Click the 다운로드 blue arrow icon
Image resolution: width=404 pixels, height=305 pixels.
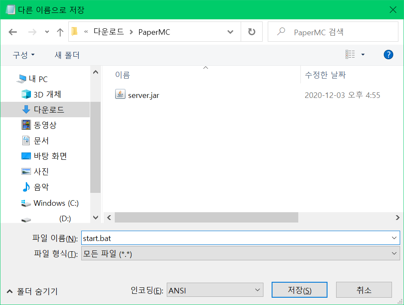(26, 110)
